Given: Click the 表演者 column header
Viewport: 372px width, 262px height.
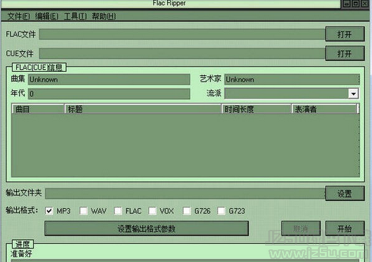Looking at the screenshot, I should coord(324,109).
